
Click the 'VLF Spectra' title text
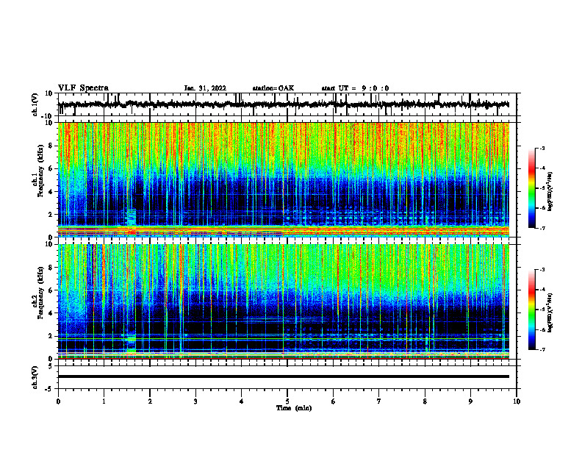tap(83, 88)
